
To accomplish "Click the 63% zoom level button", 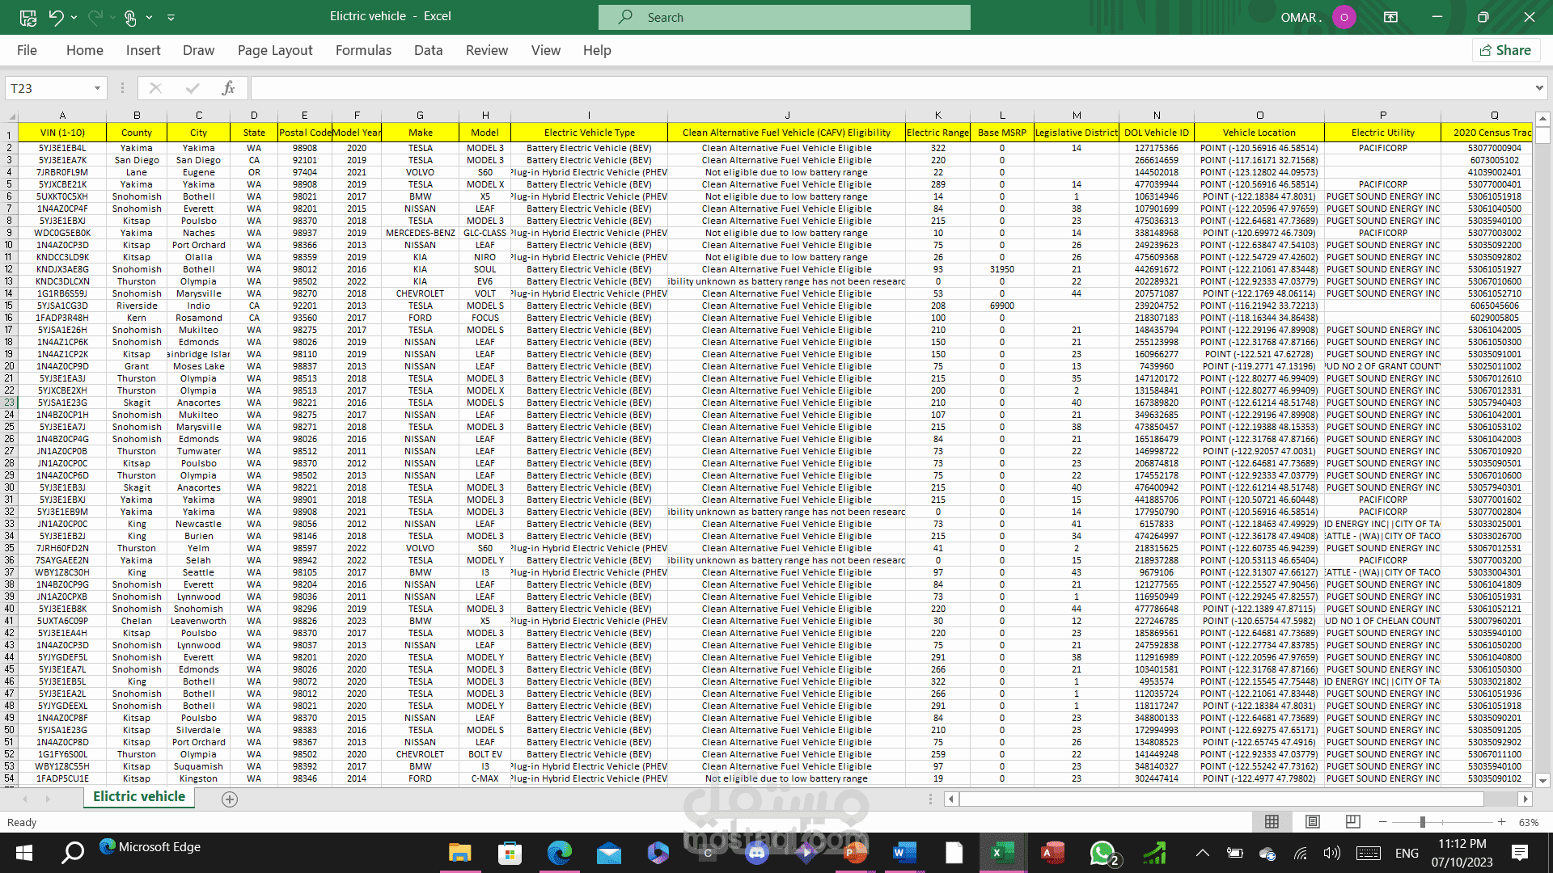I will pos(1528,822).
